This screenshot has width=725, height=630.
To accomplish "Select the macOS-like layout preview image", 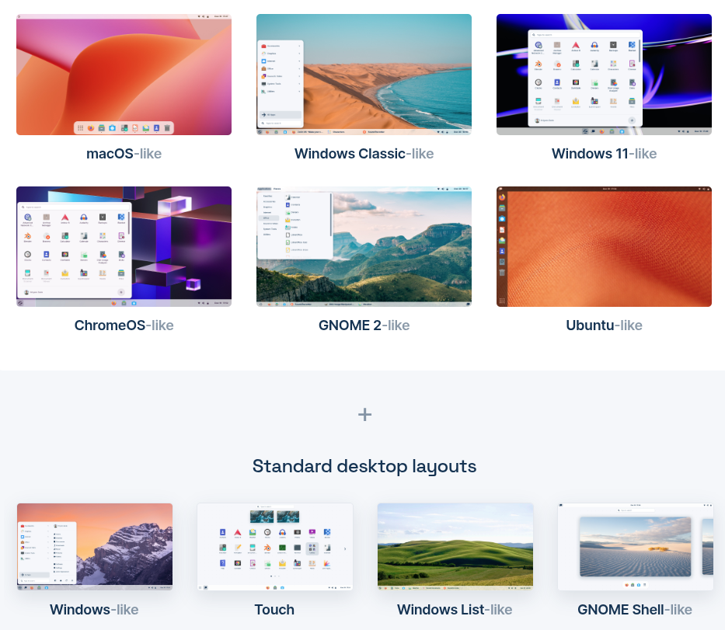I will (x=124, y=75).
